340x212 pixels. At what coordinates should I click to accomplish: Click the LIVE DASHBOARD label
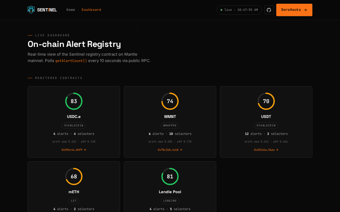52,35
